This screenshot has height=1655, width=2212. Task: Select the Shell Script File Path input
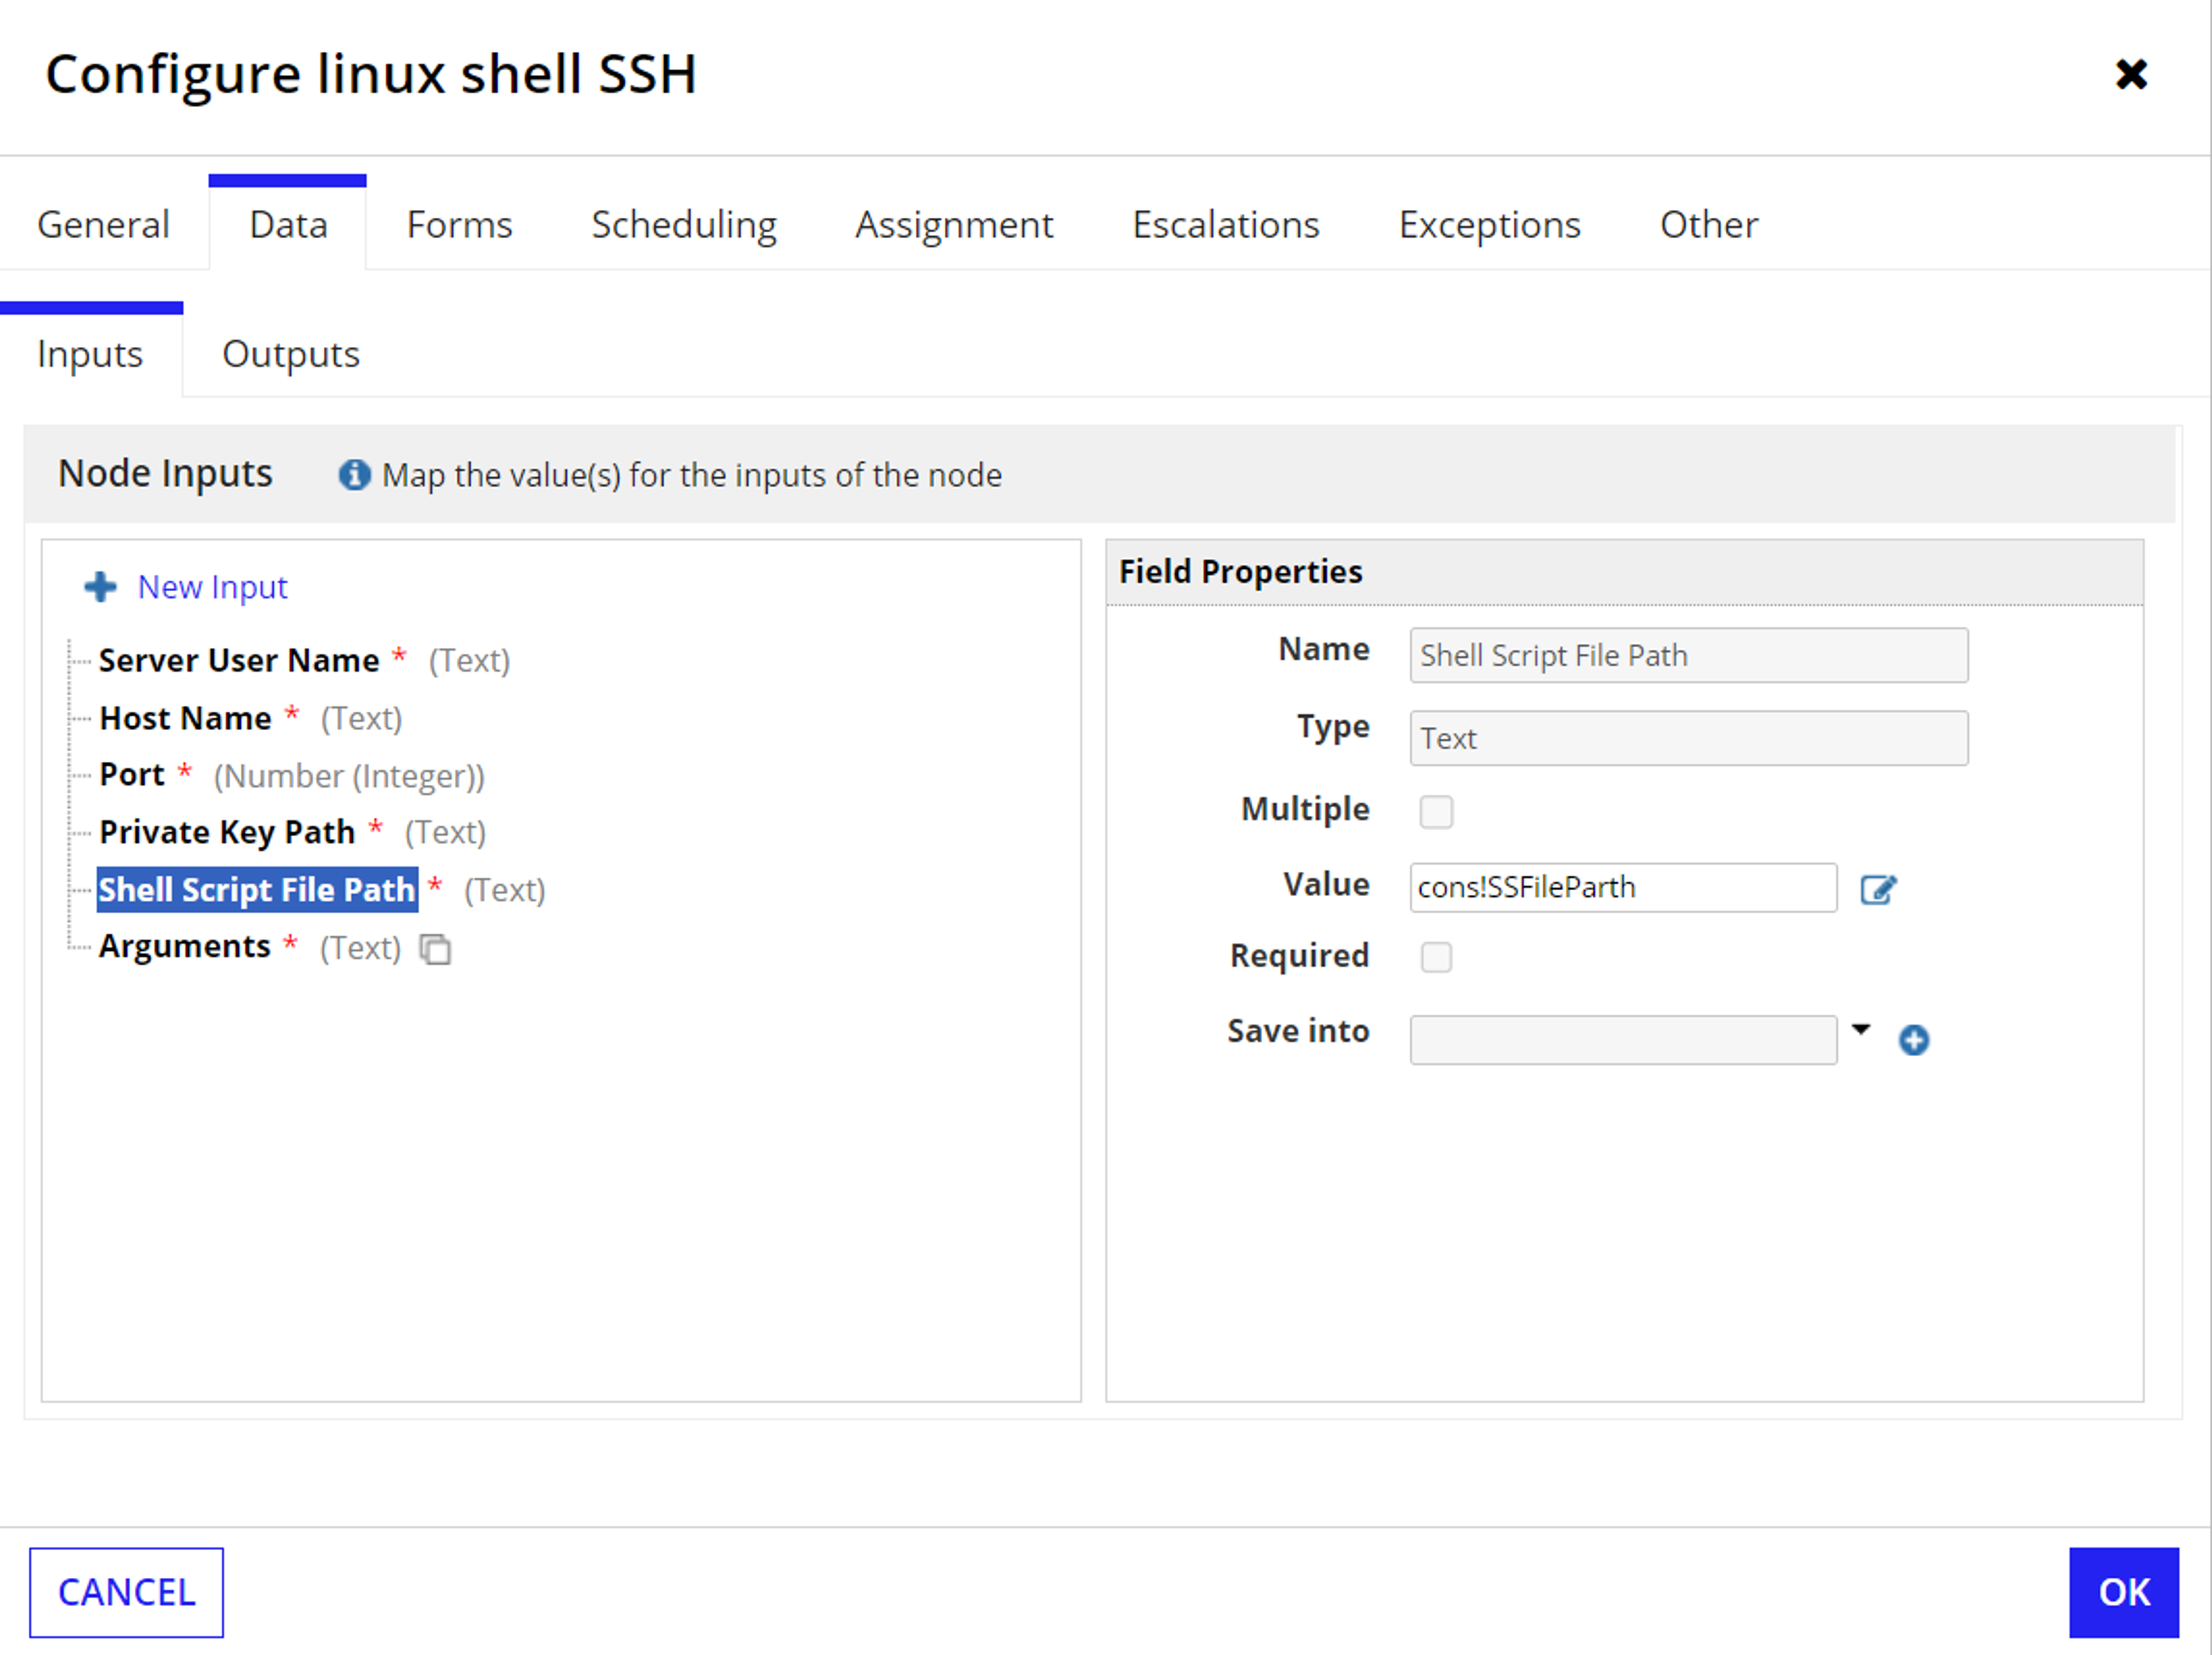coord(257,890)
